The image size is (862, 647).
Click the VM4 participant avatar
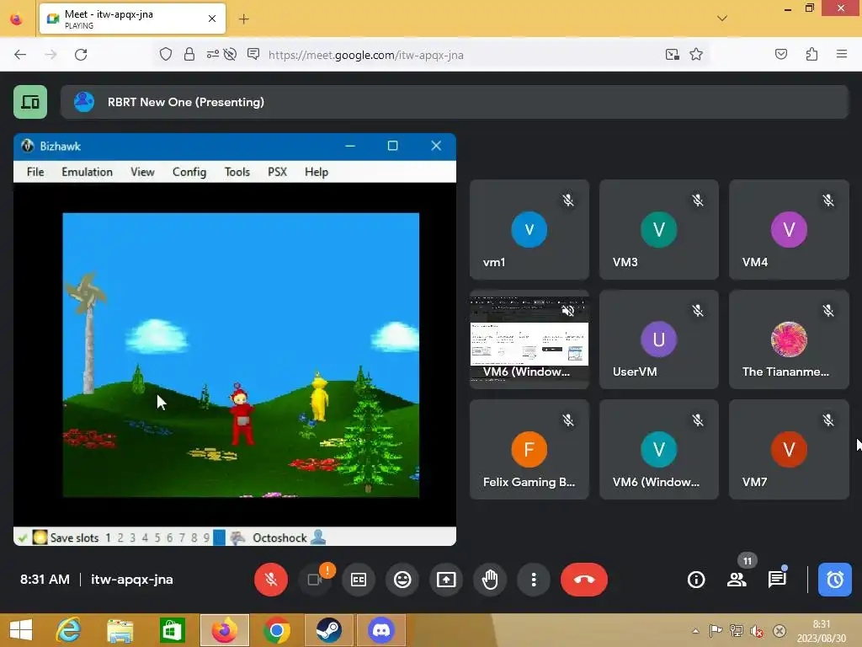[x=789, y=229]
